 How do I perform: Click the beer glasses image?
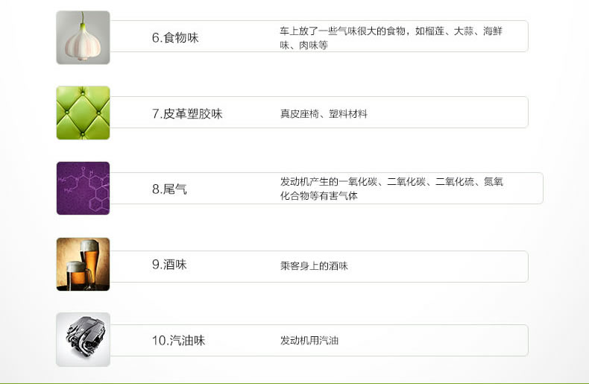(x=83, y=264)
